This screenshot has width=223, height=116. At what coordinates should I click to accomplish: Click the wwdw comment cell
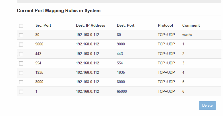click(x=187, y=35)
